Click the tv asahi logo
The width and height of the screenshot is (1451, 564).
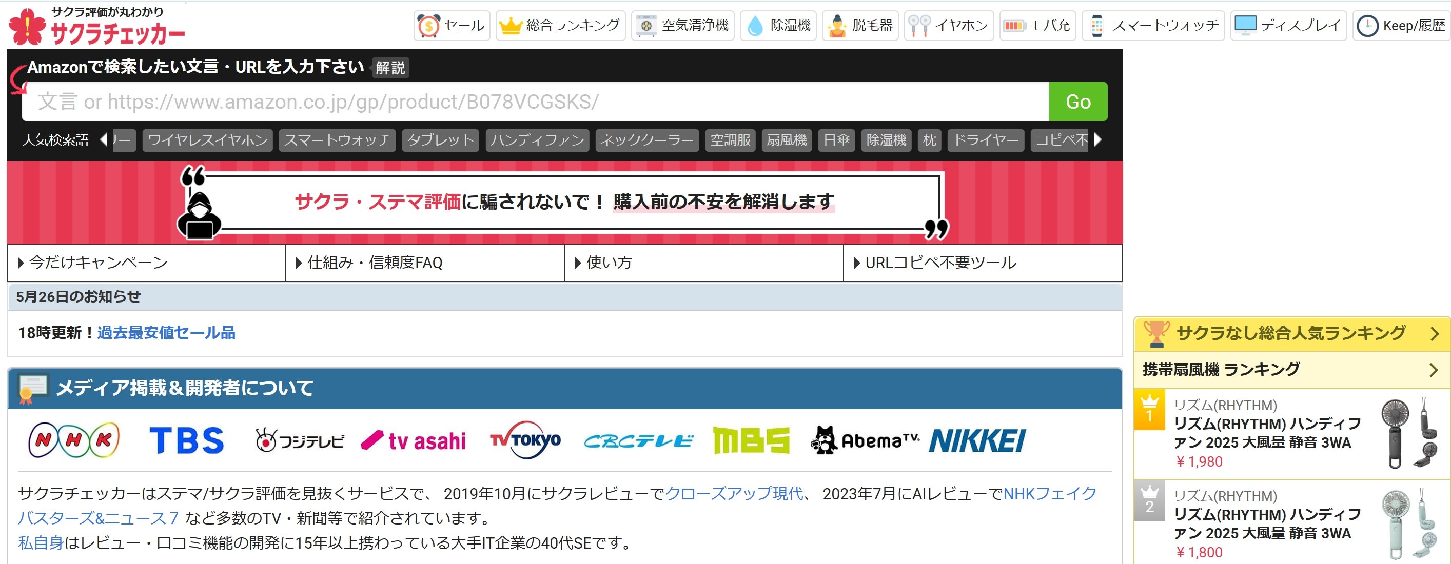(414, 441)
